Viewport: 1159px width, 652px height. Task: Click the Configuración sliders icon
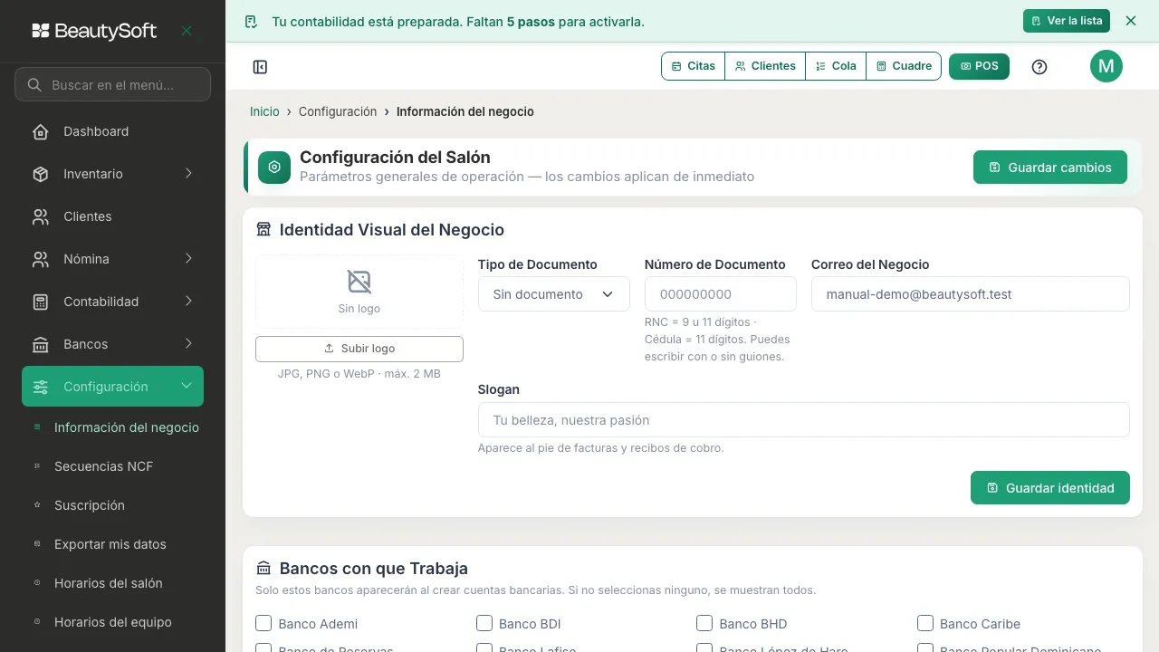pyautogui.click(x=41, y=388)
